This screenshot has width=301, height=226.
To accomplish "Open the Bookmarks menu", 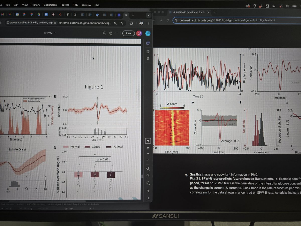I will point(50,5).
